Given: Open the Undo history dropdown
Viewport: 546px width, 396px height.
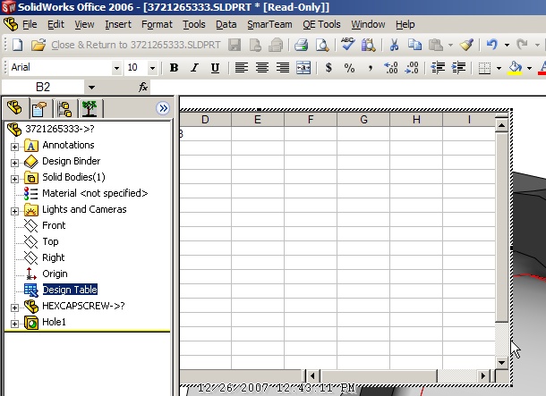Looking at the screenshot, I should [507, 45].
